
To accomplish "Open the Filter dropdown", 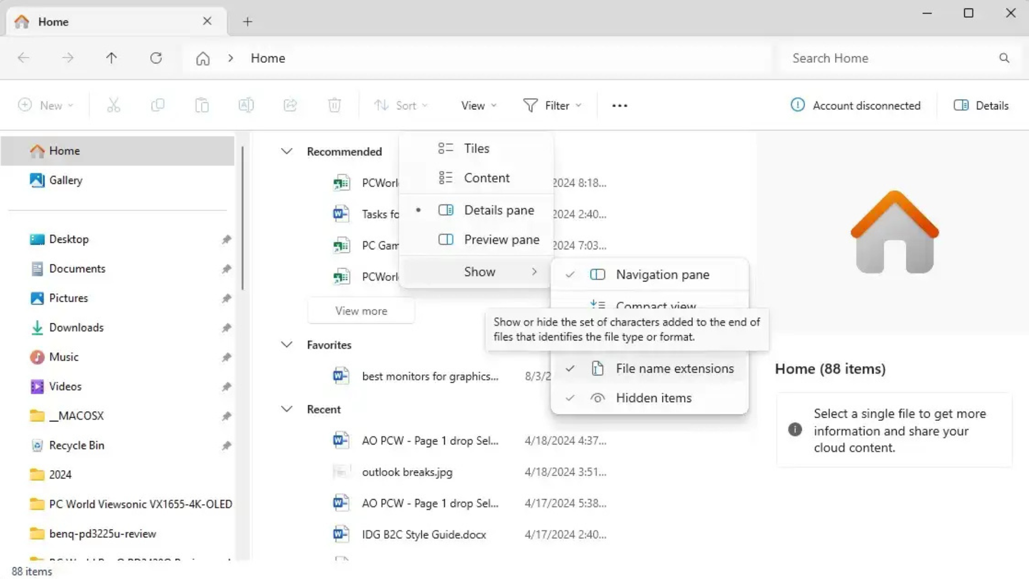I will [x=552, y=106].
